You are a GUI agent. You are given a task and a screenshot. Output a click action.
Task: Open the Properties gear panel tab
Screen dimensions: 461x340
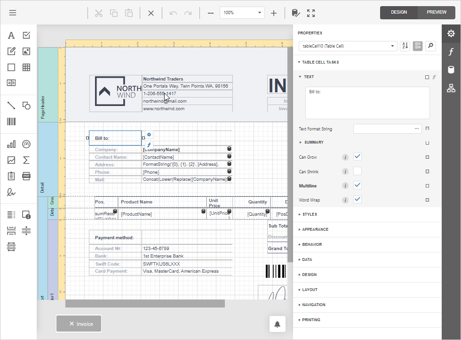[451, 33]
